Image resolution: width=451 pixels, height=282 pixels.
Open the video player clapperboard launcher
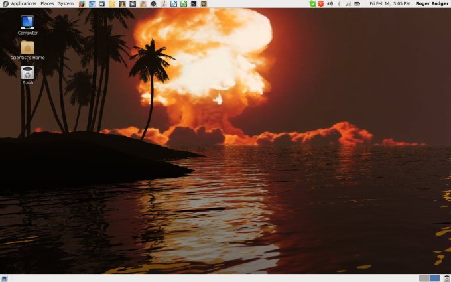(132, 4)
